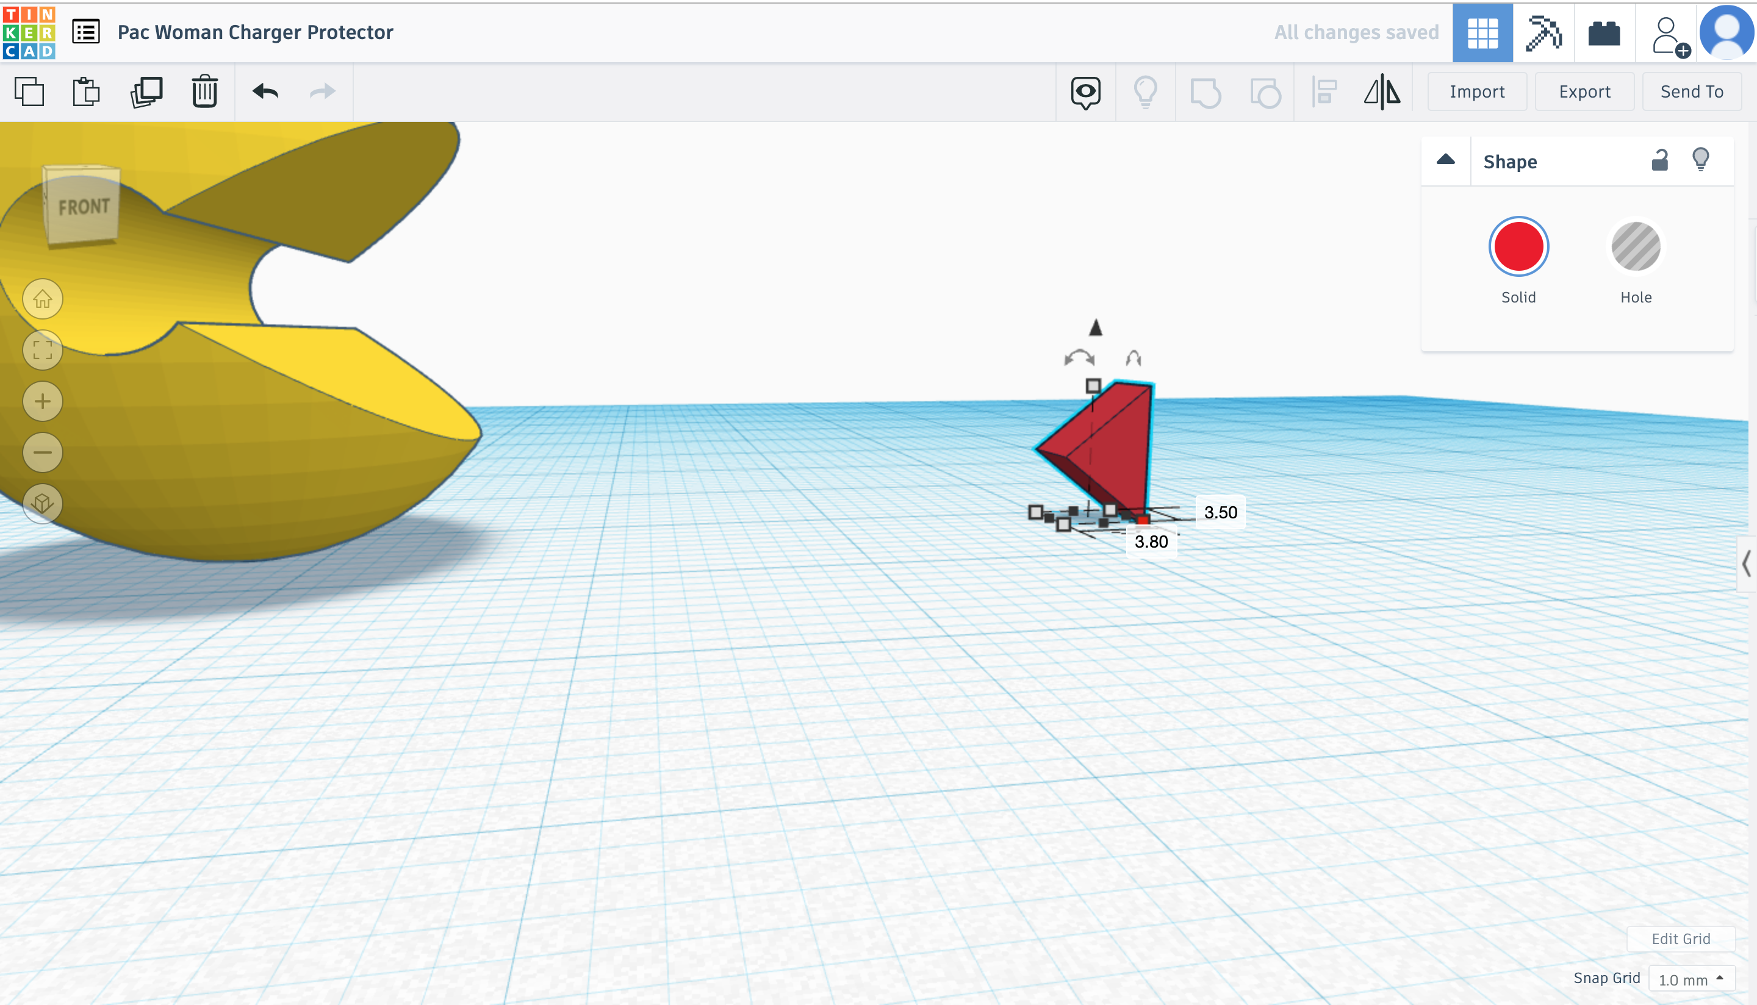
Task: Click the 3.50 dimension label
Action: pos(1220,512)
